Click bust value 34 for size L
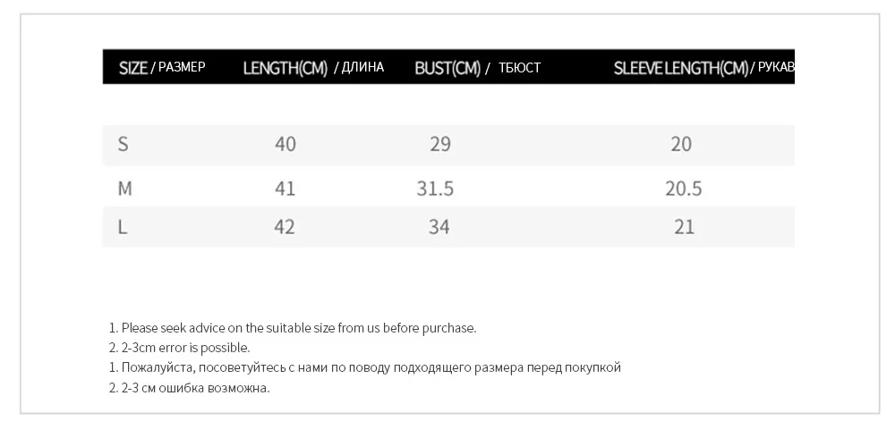 coord(439,227)
